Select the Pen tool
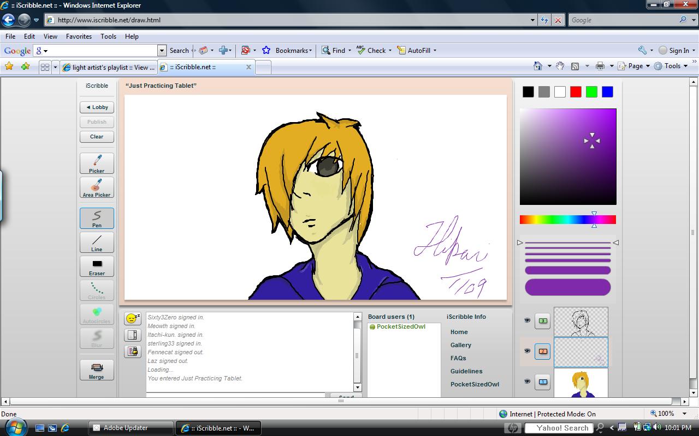The width and height of the screenshot is (699, 436). coord(97,218)
